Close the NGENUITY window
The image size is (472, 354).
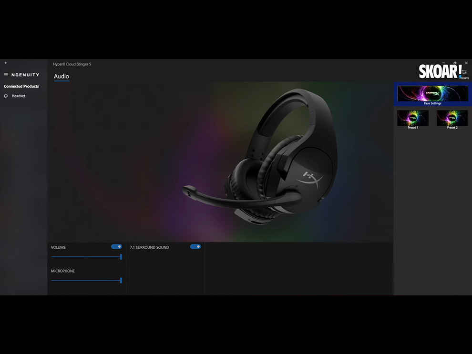[466, 63]
